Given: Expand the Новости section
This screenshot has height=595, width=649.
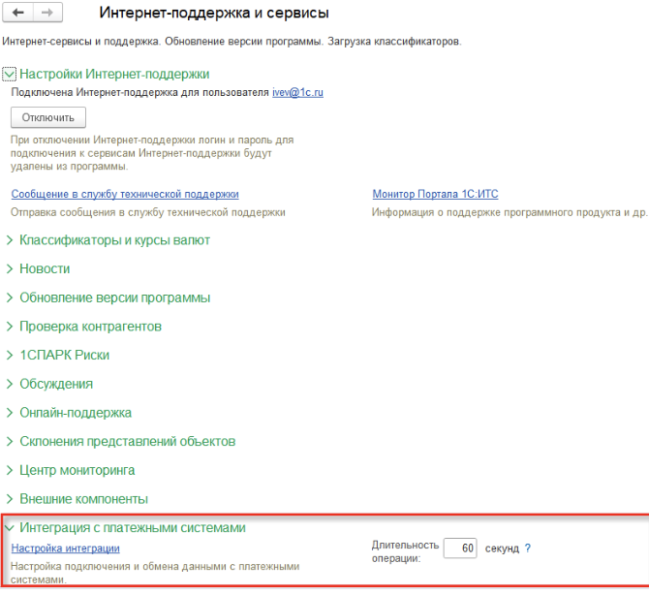Looking at the screenshot, I should click(x=45, y=268).
